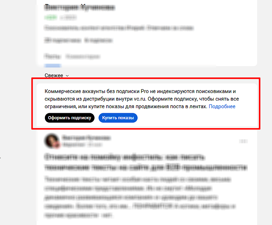Click the Оформить подписку button

tap(70, 118)
